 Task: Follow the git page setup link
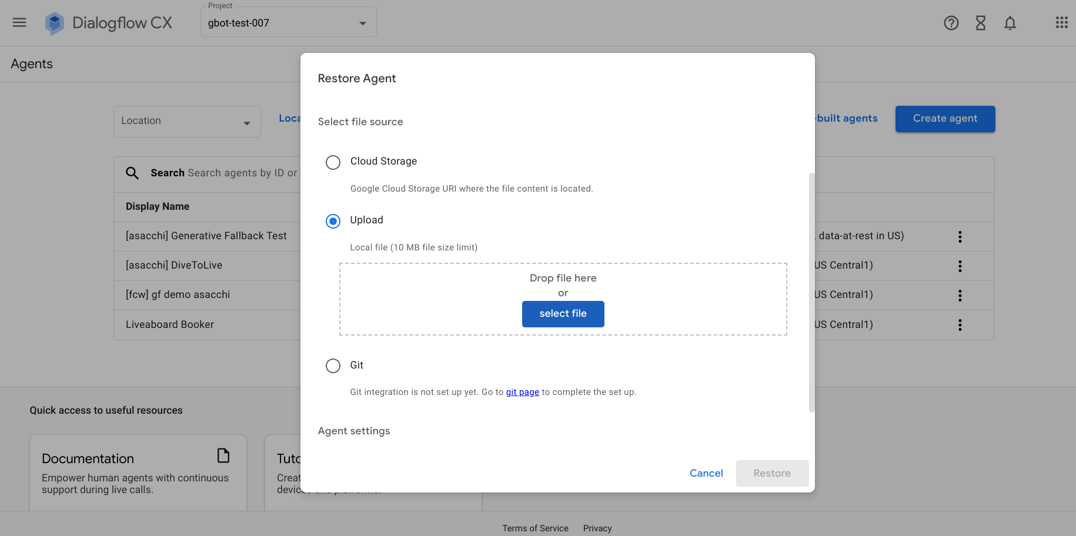(522, 391)
